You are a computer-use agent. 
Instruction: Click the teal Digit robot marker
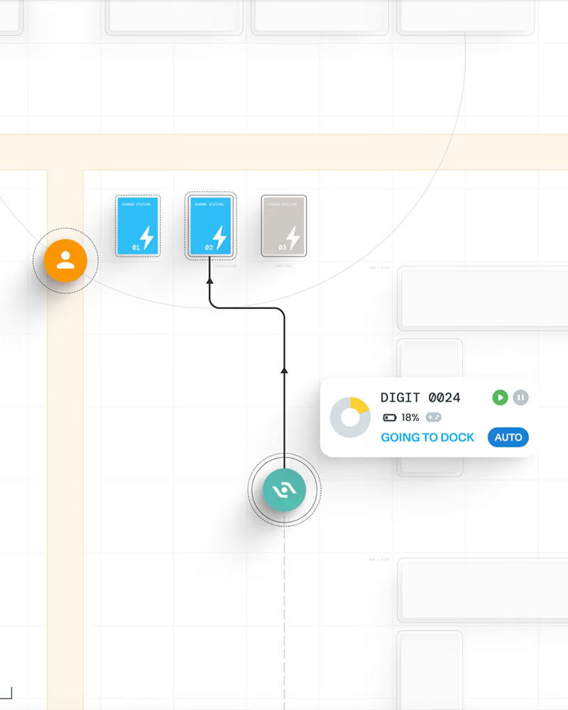284,490
